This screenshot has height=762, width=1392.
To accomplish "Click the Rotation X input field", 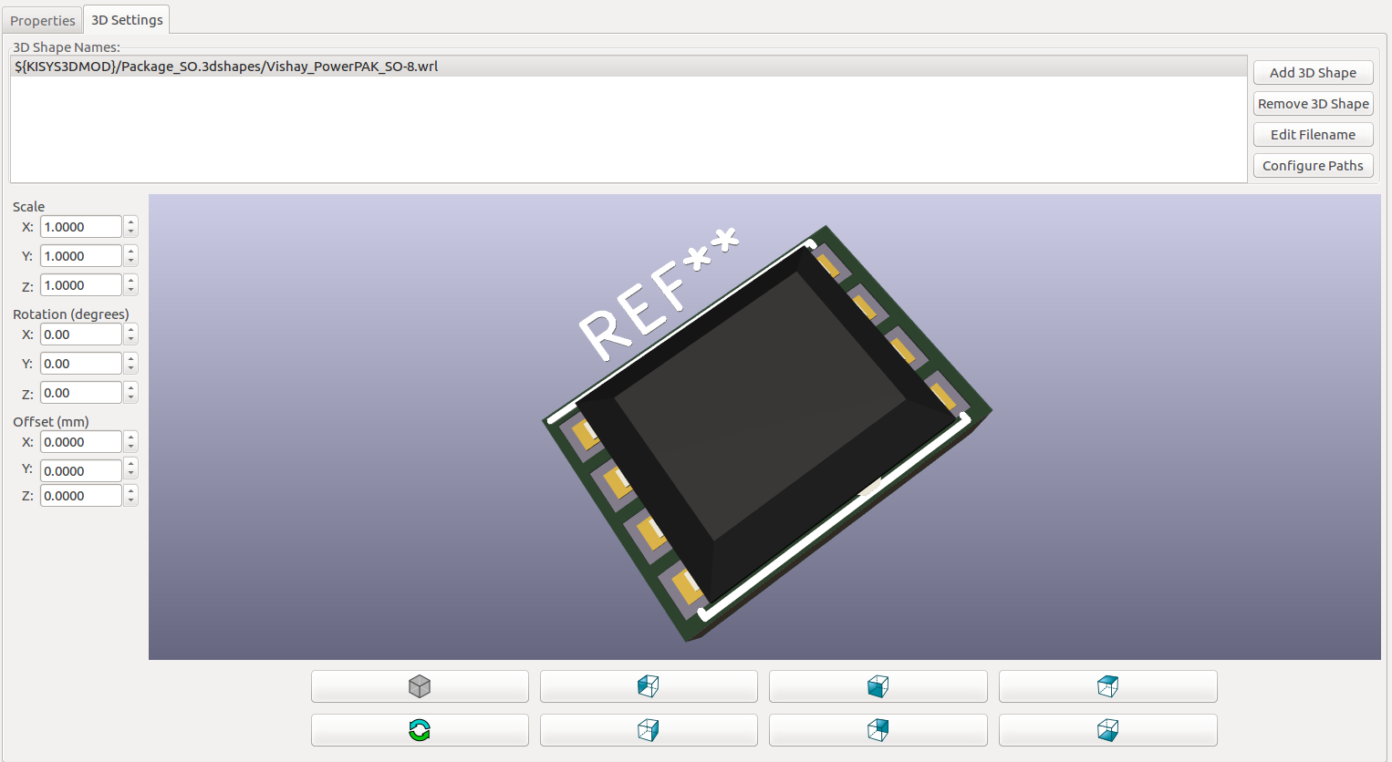I will [x=80, y=335].
